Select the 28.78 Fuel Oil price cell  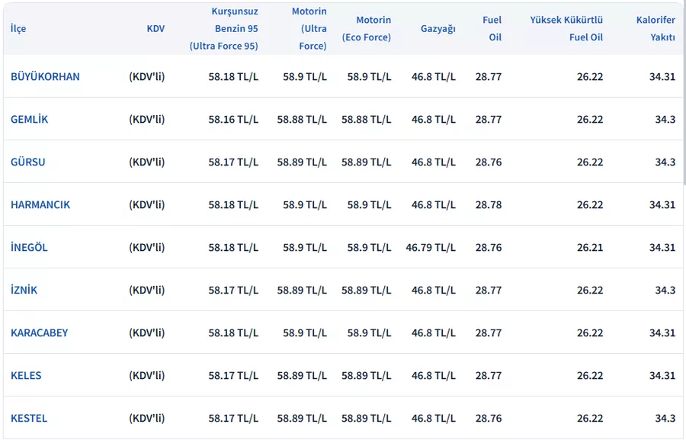point(488,205)
